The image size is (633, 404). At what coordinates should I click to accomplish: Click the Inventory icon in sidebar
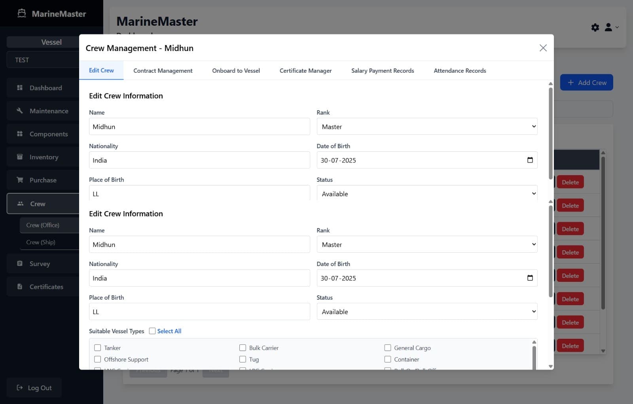click(x=20, y=157)
